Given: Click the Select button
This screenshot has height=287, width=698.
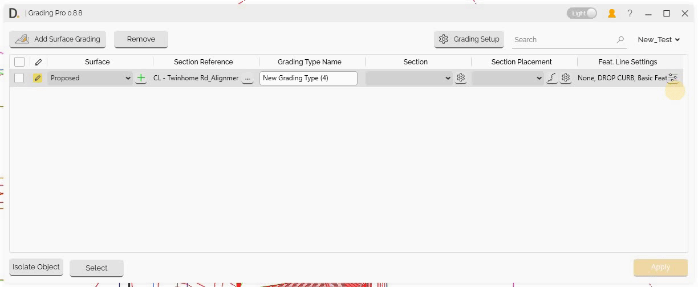Looking at the screenshot, I should [x=96, y=268].
